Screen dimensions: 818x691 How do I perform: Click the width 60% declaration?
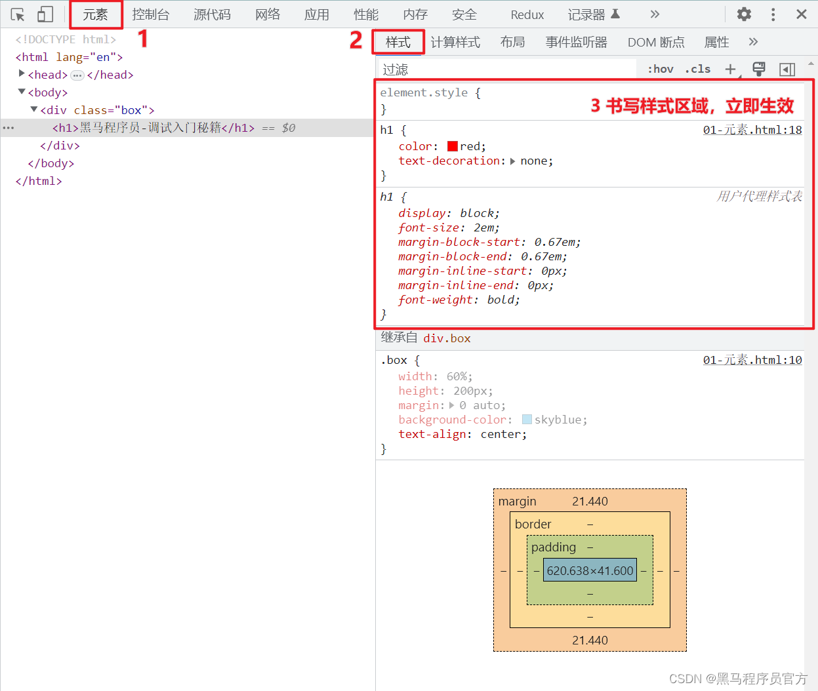click(436, 376)
